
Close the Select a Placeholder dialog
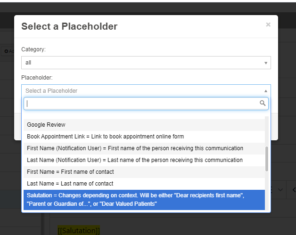tap(268, 24)
